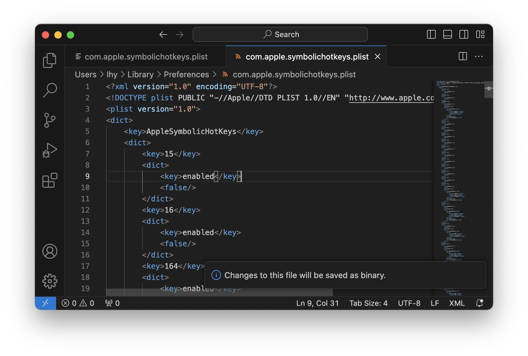Screen dimensions: 528x356
Task: Change language mode via XML
Action: [457, 303]
